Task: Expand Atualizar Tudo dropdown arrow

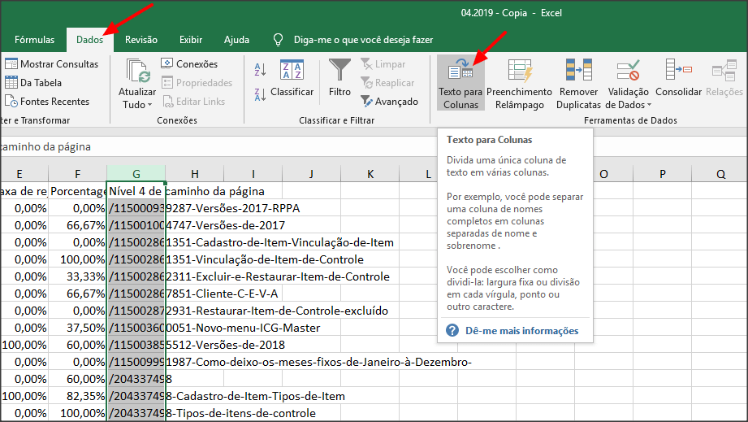Action: (149, 105)
